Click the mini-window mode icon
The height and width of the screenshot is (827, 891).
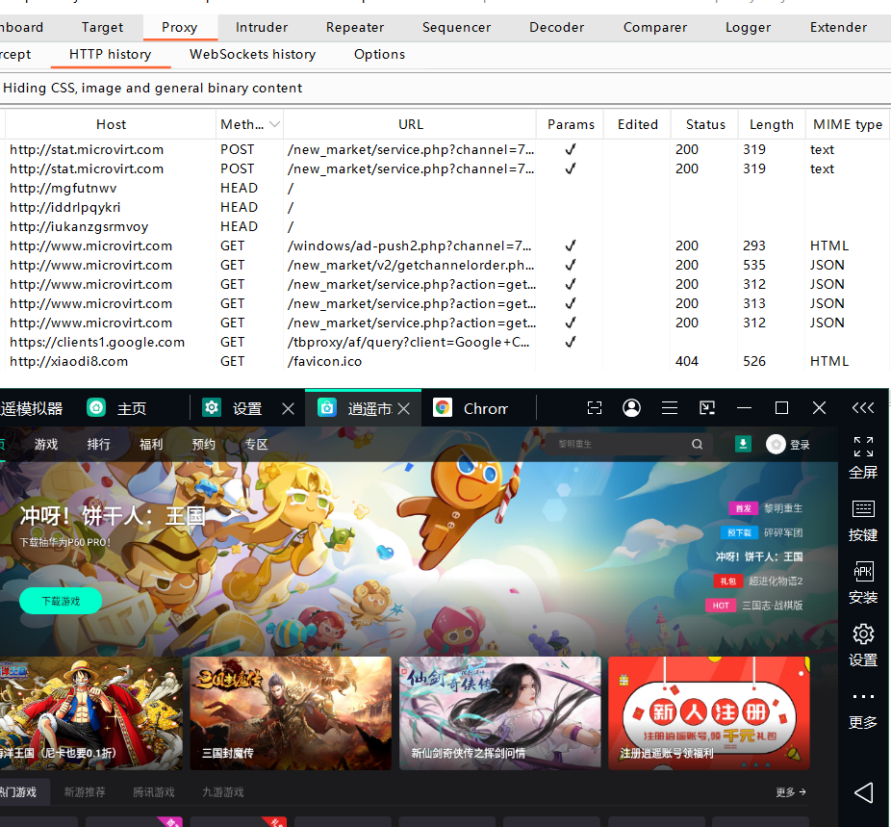(707, 407)
